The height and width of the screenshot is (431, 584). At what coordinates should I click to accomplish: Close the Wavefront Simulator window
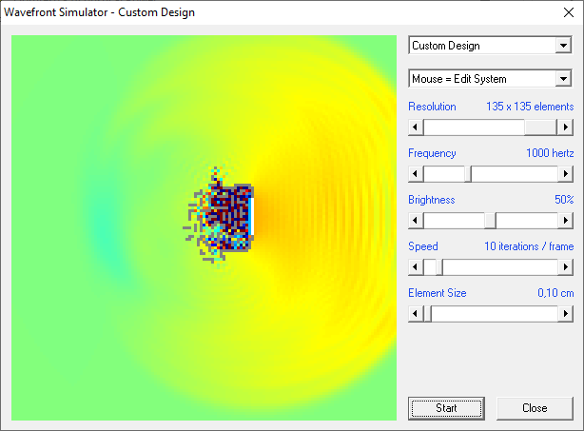[x=569, y=12]
